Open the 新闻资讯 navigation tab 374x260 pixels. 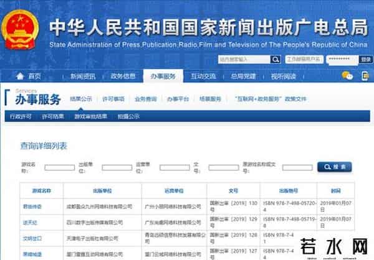point(83,77)
